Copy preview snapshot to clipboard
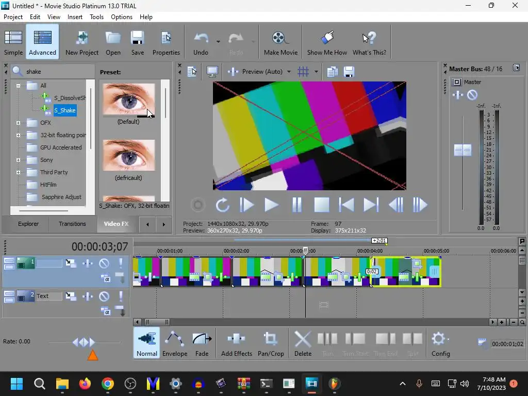The image size is (528, 396). 333,72
